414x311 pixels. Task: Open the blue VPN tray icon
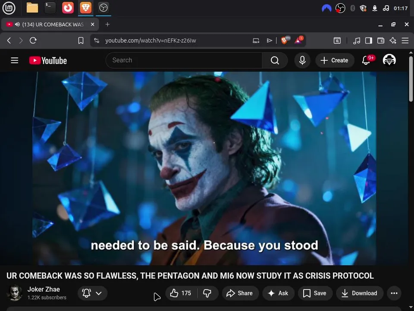326,8
